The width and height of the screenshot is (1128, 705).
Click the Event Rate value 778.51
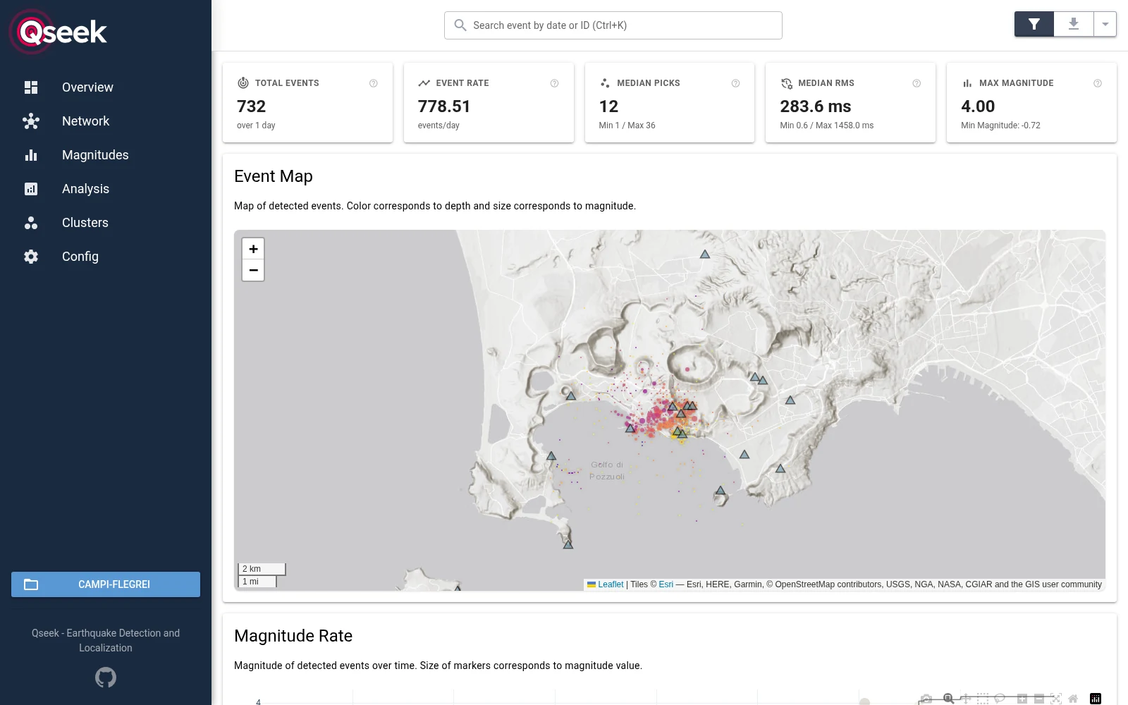[444, 106]
